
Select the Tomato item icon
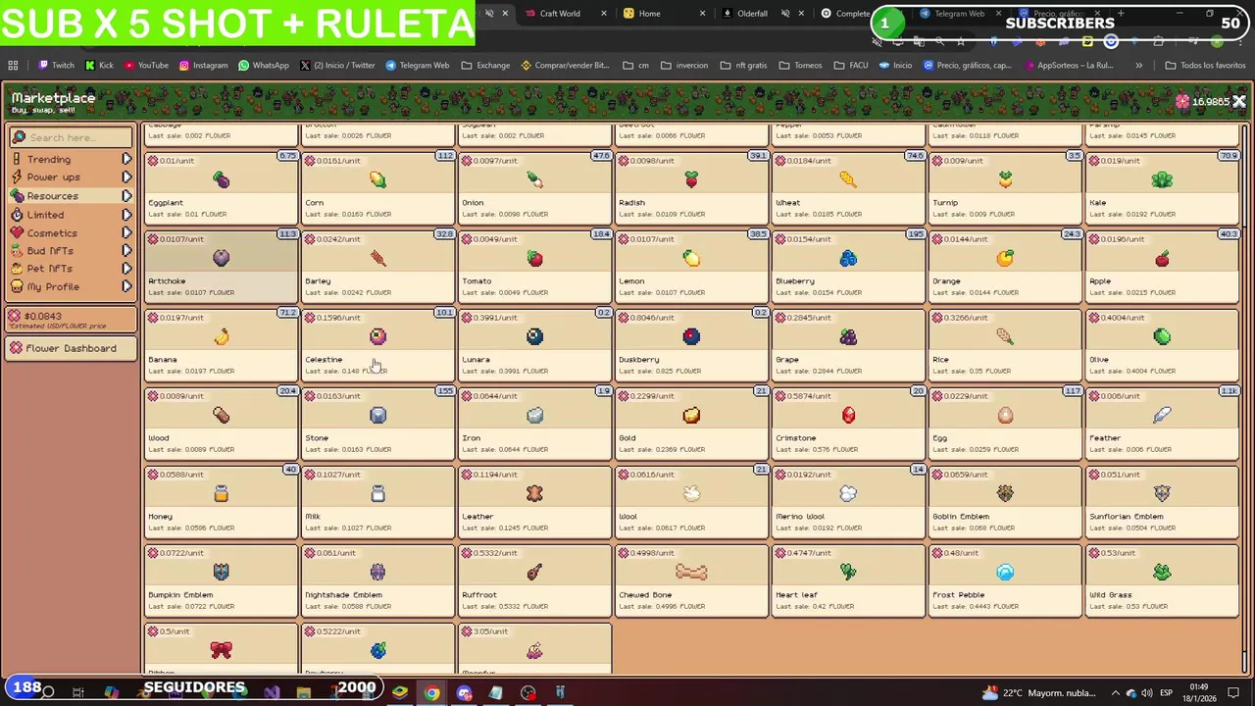pyautogui.click(x=534, y=258)
